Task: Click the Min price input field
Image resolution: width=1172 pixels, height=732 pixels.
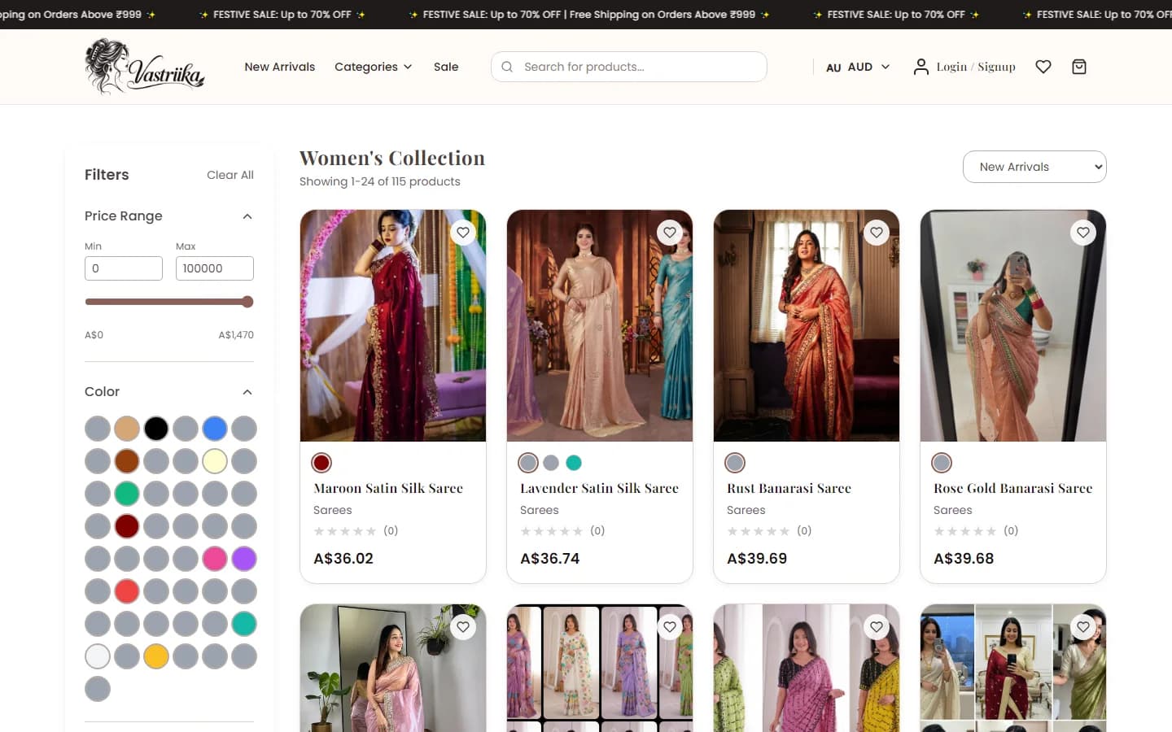Action: point(124,268)
